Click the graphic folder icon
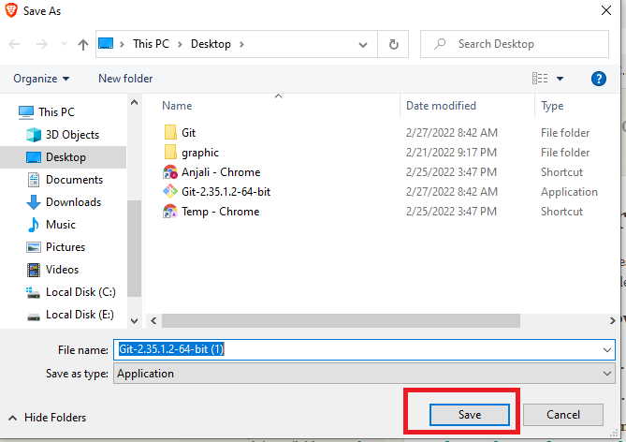 170,152
